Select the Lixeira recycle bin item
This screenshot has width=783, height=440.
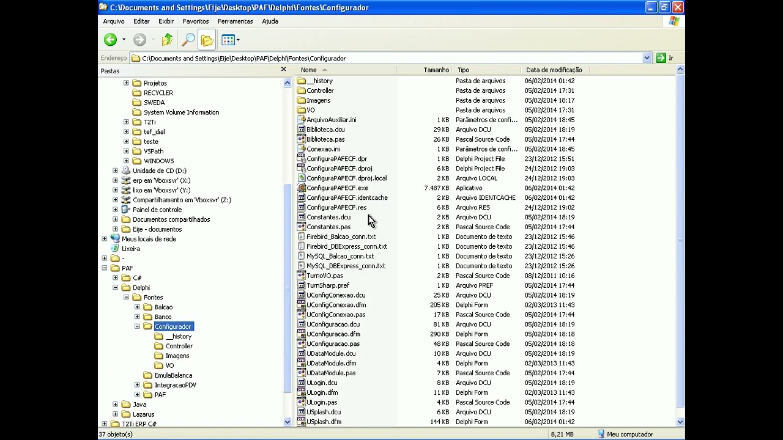click(130, 249)
